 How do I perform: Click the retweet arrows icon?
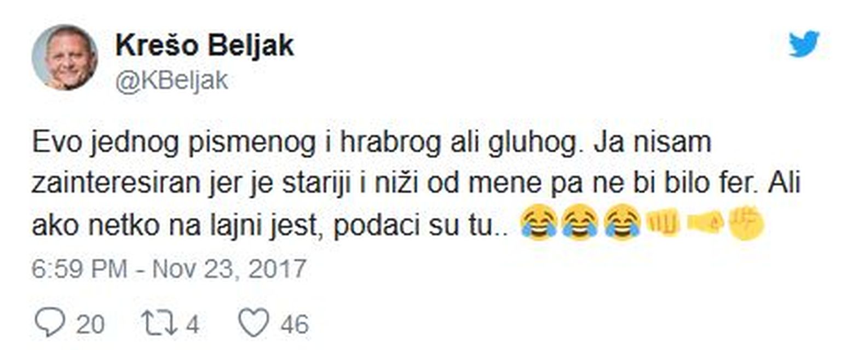[x=159, y=323]
